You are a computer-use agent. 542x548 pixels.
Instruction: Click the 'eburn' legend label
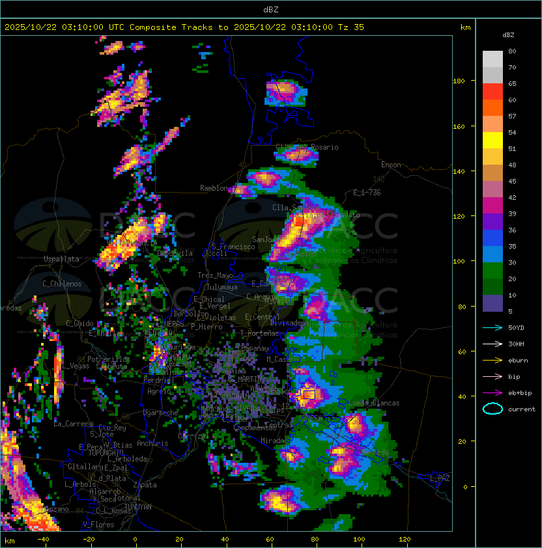[x=518, y=361]
